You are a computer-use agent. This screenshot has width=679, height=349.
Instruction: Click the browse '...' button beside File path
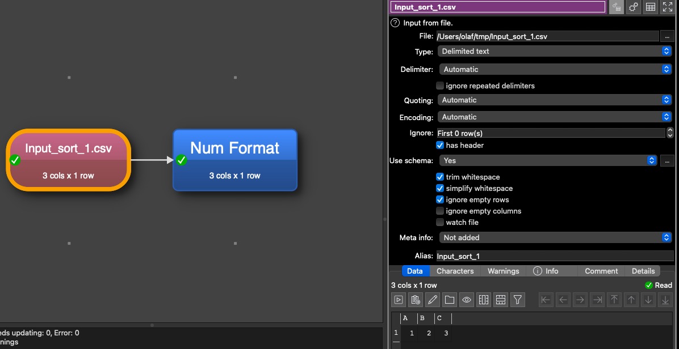click(x=667, y=36)
